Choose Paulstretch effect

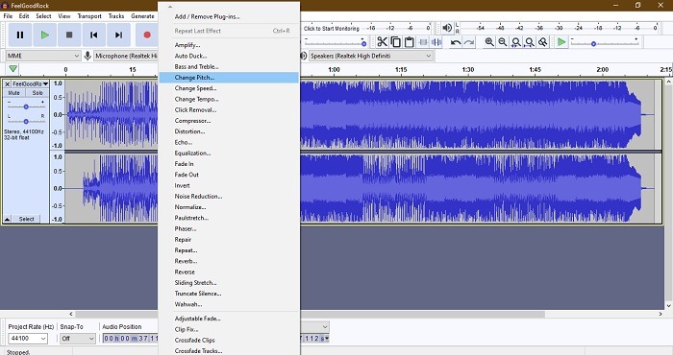click(x=229, y=218)
